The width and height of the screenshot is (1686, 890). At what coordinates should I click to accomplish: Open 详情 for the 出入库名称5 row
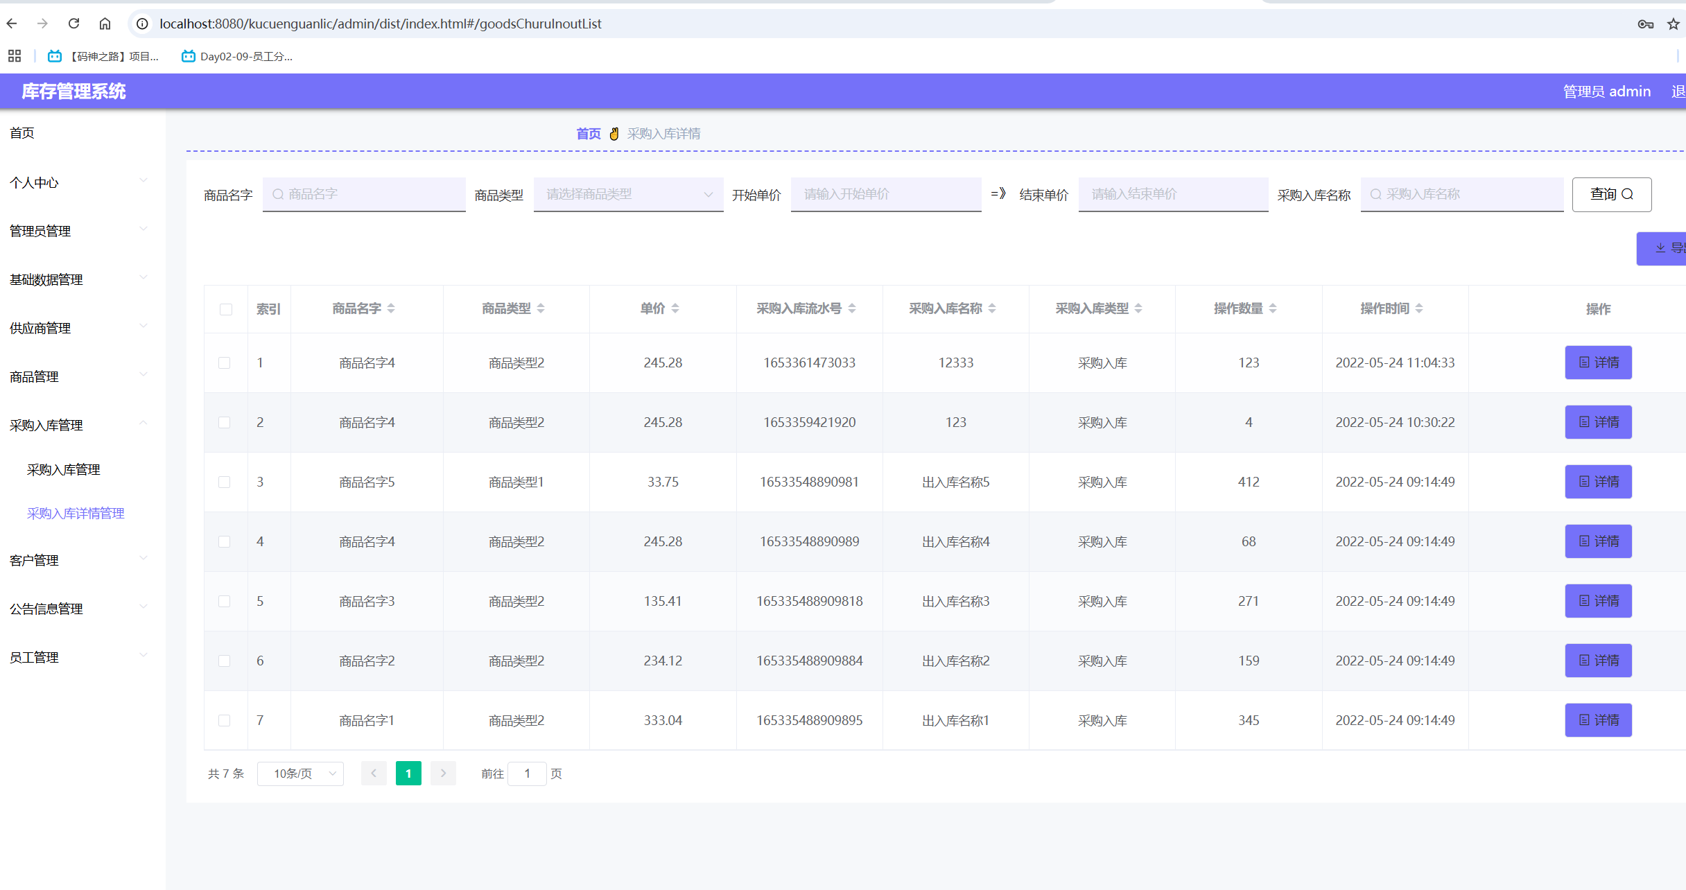coord(1598,482)
